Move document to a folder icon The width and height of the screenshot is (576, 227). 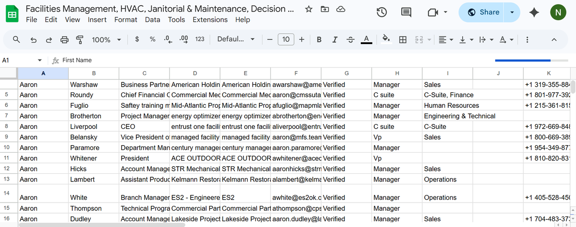click(x=325, y=9)
